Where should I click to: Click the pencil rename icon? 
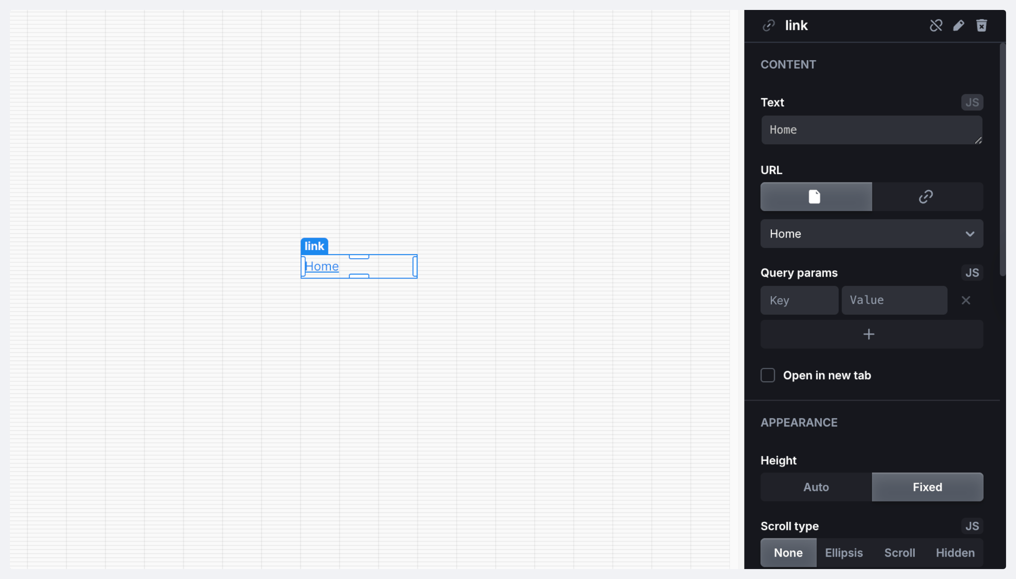tap(959, 26)
